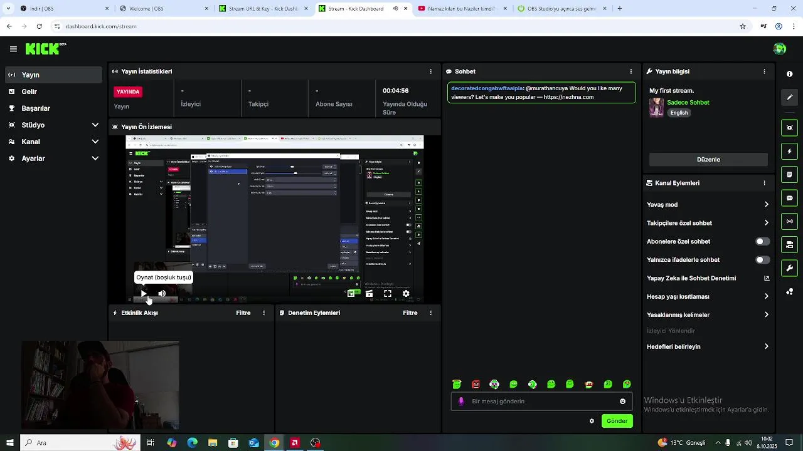Toggle the lightning activity feed icon in the right sidebar

789,152
